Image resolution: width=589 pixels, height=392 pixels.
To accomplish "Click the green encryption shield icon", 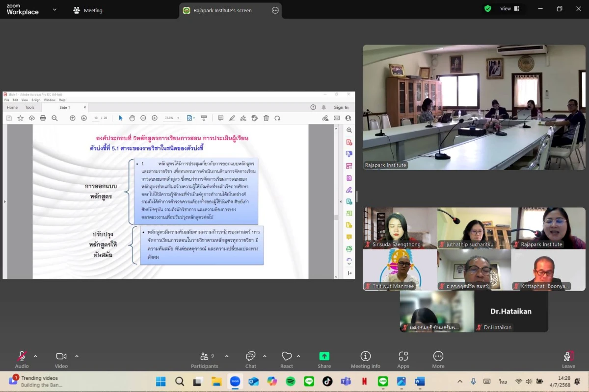I will click(487, 9).
